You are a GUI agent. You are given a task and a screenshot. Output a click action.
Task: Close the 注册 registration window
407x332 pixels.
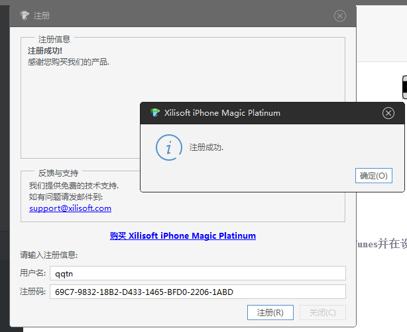(x=340, y=16)
